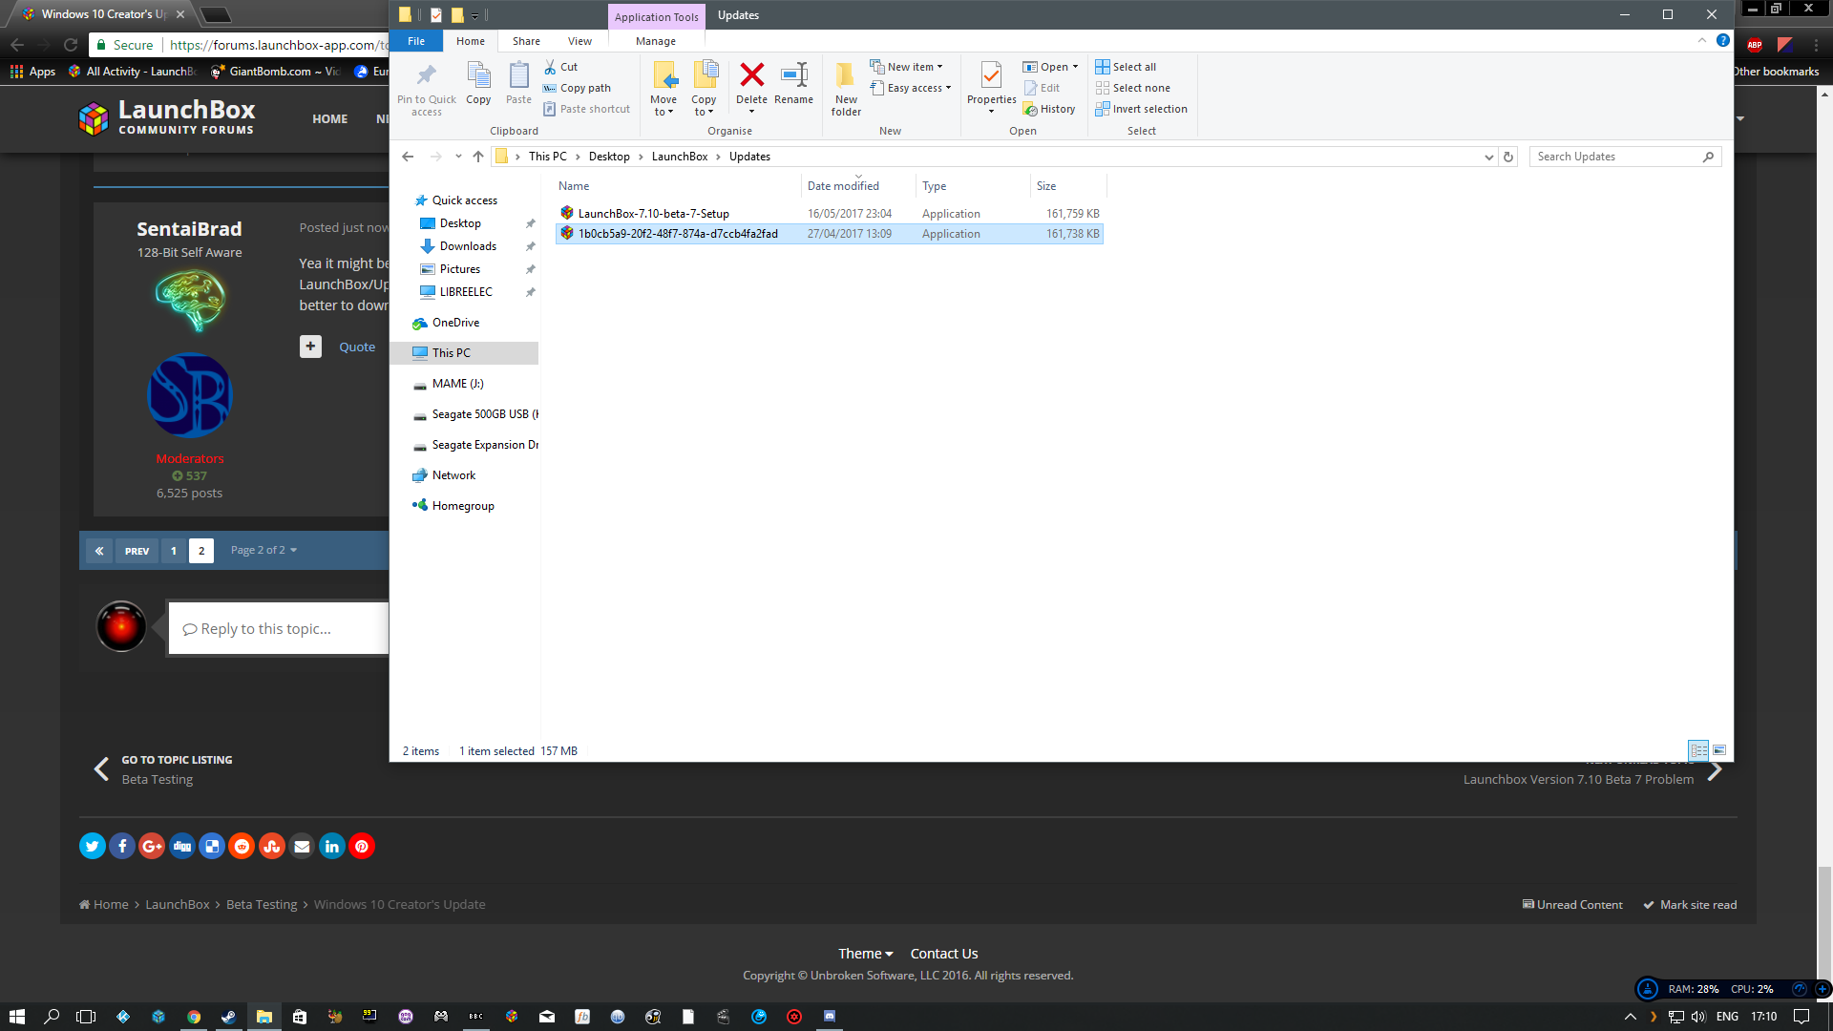The width and height of the screenshot is (1833, 1031).
Task: Click the Rename icon in Organise group
Action: [x=793, y=74]
